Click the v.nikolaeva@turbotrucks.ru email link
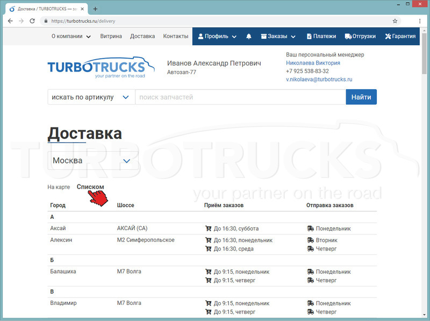Image resolution: width=430 pixels, height=321 pixels. tap(319, 79)
